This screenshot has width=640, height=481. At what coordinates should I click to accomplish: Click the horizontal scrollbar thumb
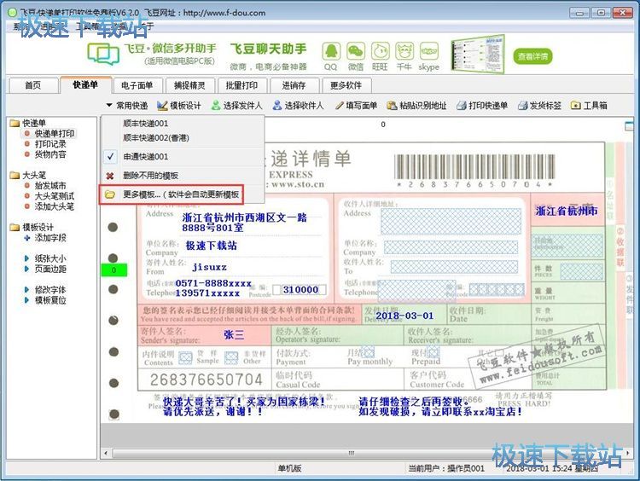[351, 453]
